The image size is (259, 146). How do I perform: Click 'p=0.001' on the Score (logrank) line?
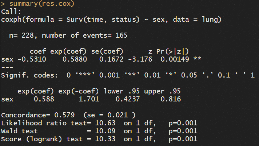(183, 139)
